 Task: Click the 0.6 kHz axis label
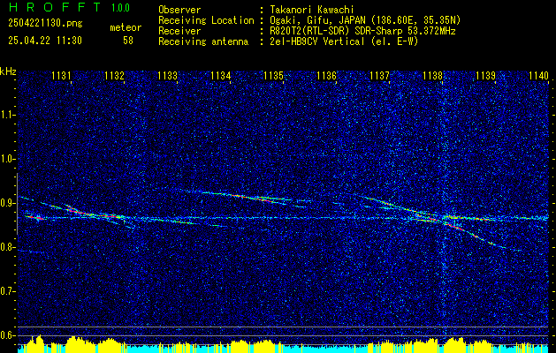7,335
